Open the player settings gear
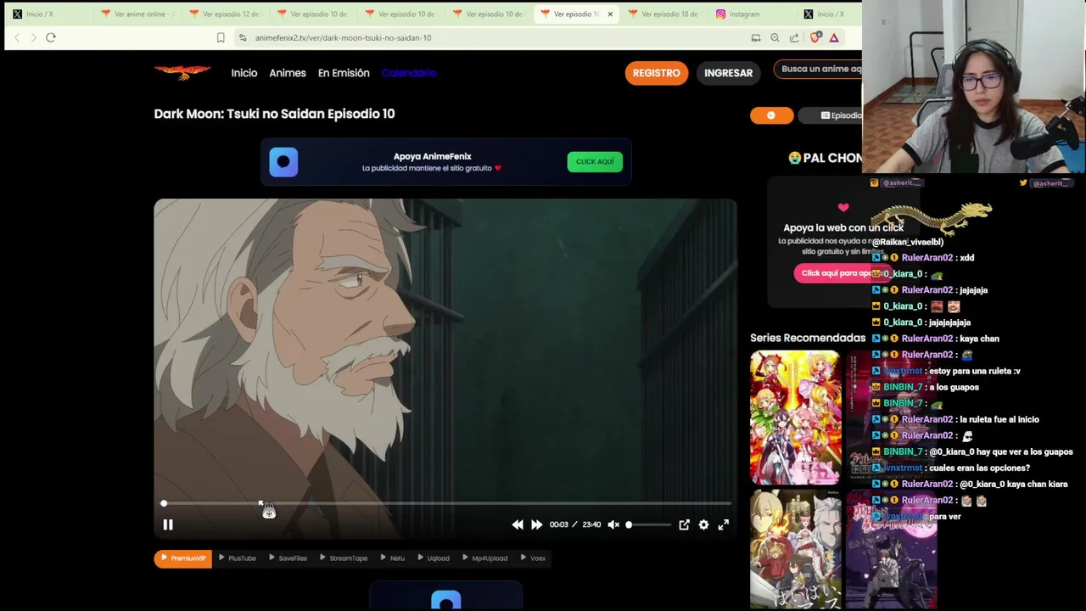 tap(703, 524)
